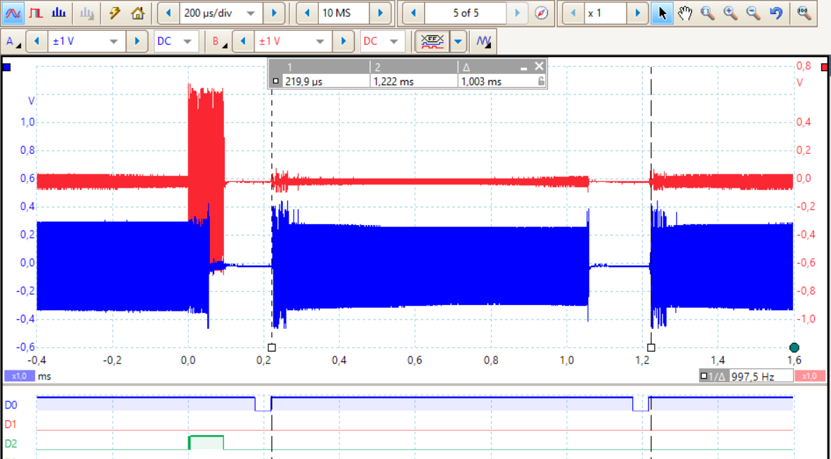
Task: Toggle the digital inputs button
Action: [432, 41]
